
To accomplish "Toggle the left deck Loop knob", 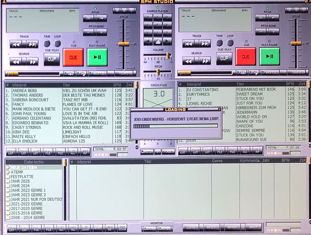I will pyautogui.click(x=58, y=43).
